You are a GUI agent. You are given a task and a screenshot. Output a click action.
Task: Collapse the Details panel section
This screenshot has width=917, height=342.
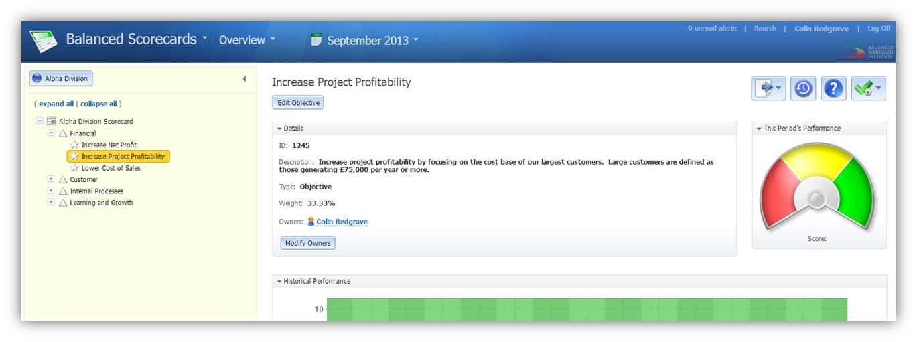[279, 129]
